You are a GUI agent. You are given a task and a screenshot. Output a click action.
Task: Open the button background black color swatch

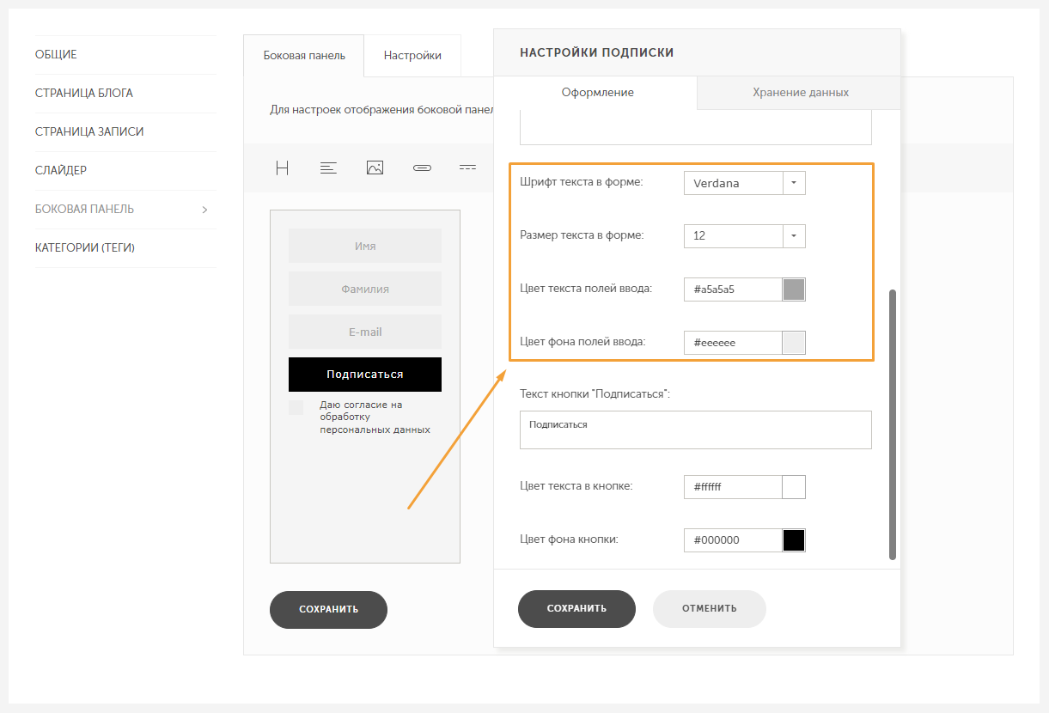coord(794,540)
